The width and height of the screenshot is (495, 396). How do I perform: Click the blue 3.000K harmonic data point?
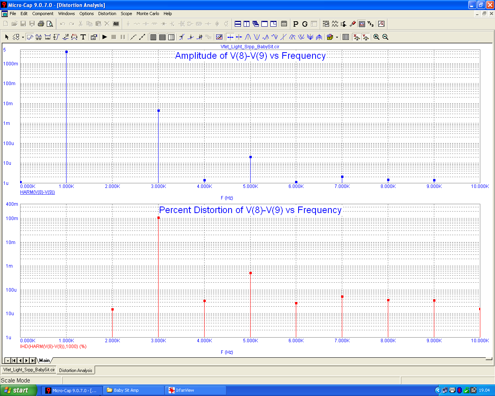(x=159, y=111)
